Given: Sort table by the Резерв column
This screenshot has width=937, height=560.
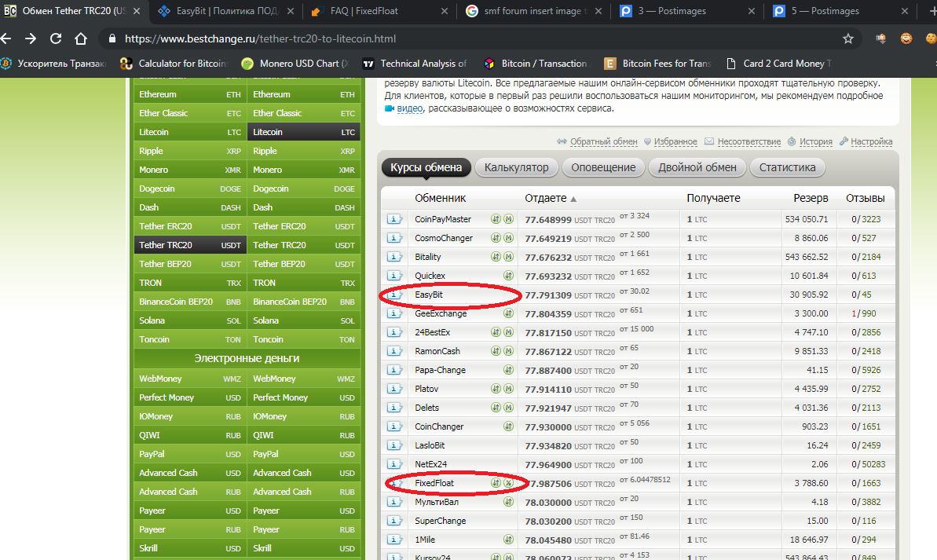Looking at the screenshot, I should [811, 199].
